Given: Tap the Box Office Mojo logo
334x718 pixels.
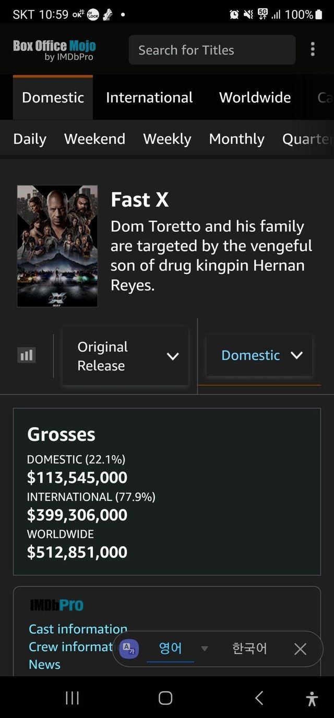Looking at the screenshot, I should coord(54,50).
